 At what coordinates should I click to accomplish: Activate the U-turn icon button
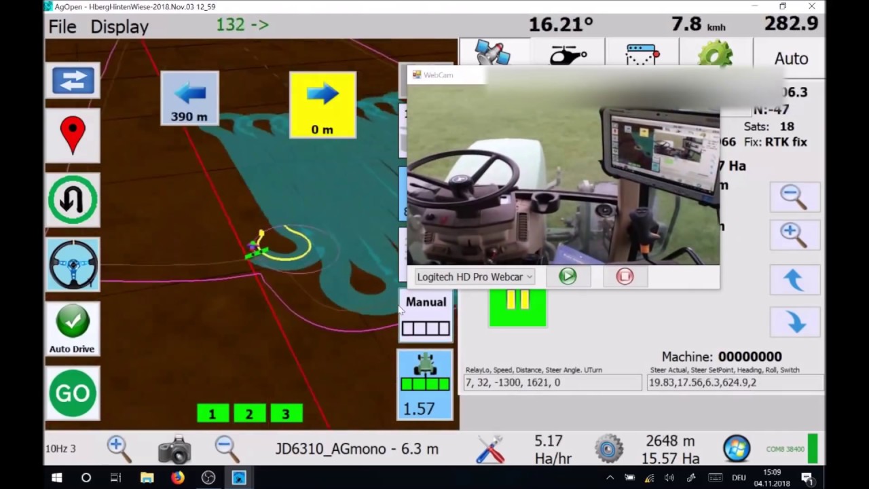click(x=73, y=200)
